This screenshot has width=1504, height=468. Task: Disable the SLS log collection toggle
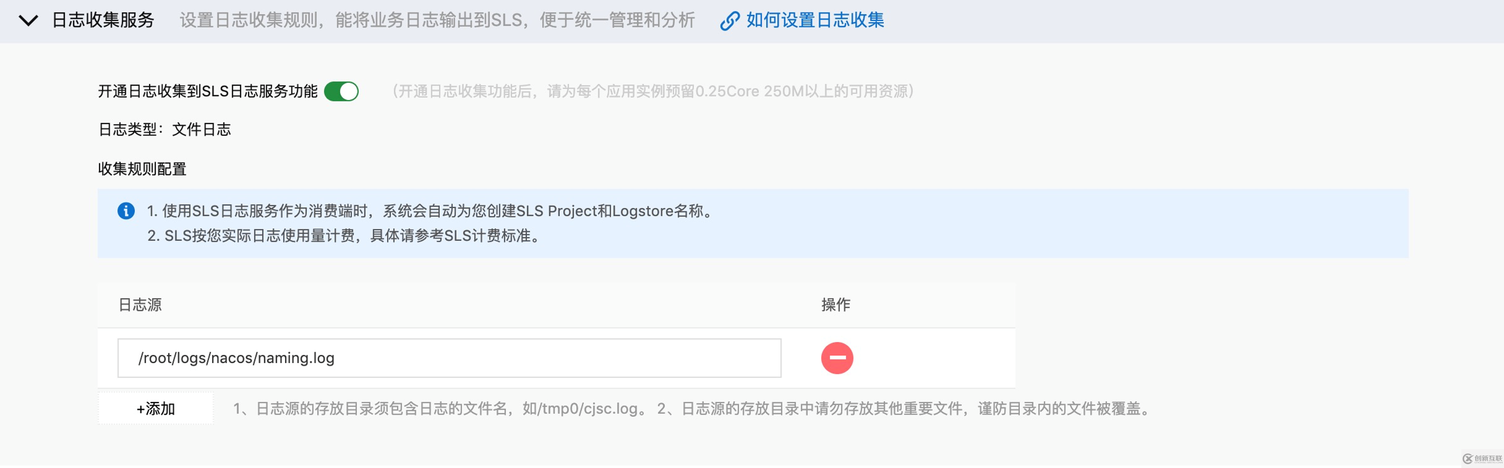(343, 91)
